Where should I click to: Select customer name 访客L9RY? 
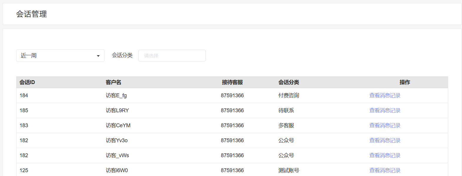[x=117, y=110]
